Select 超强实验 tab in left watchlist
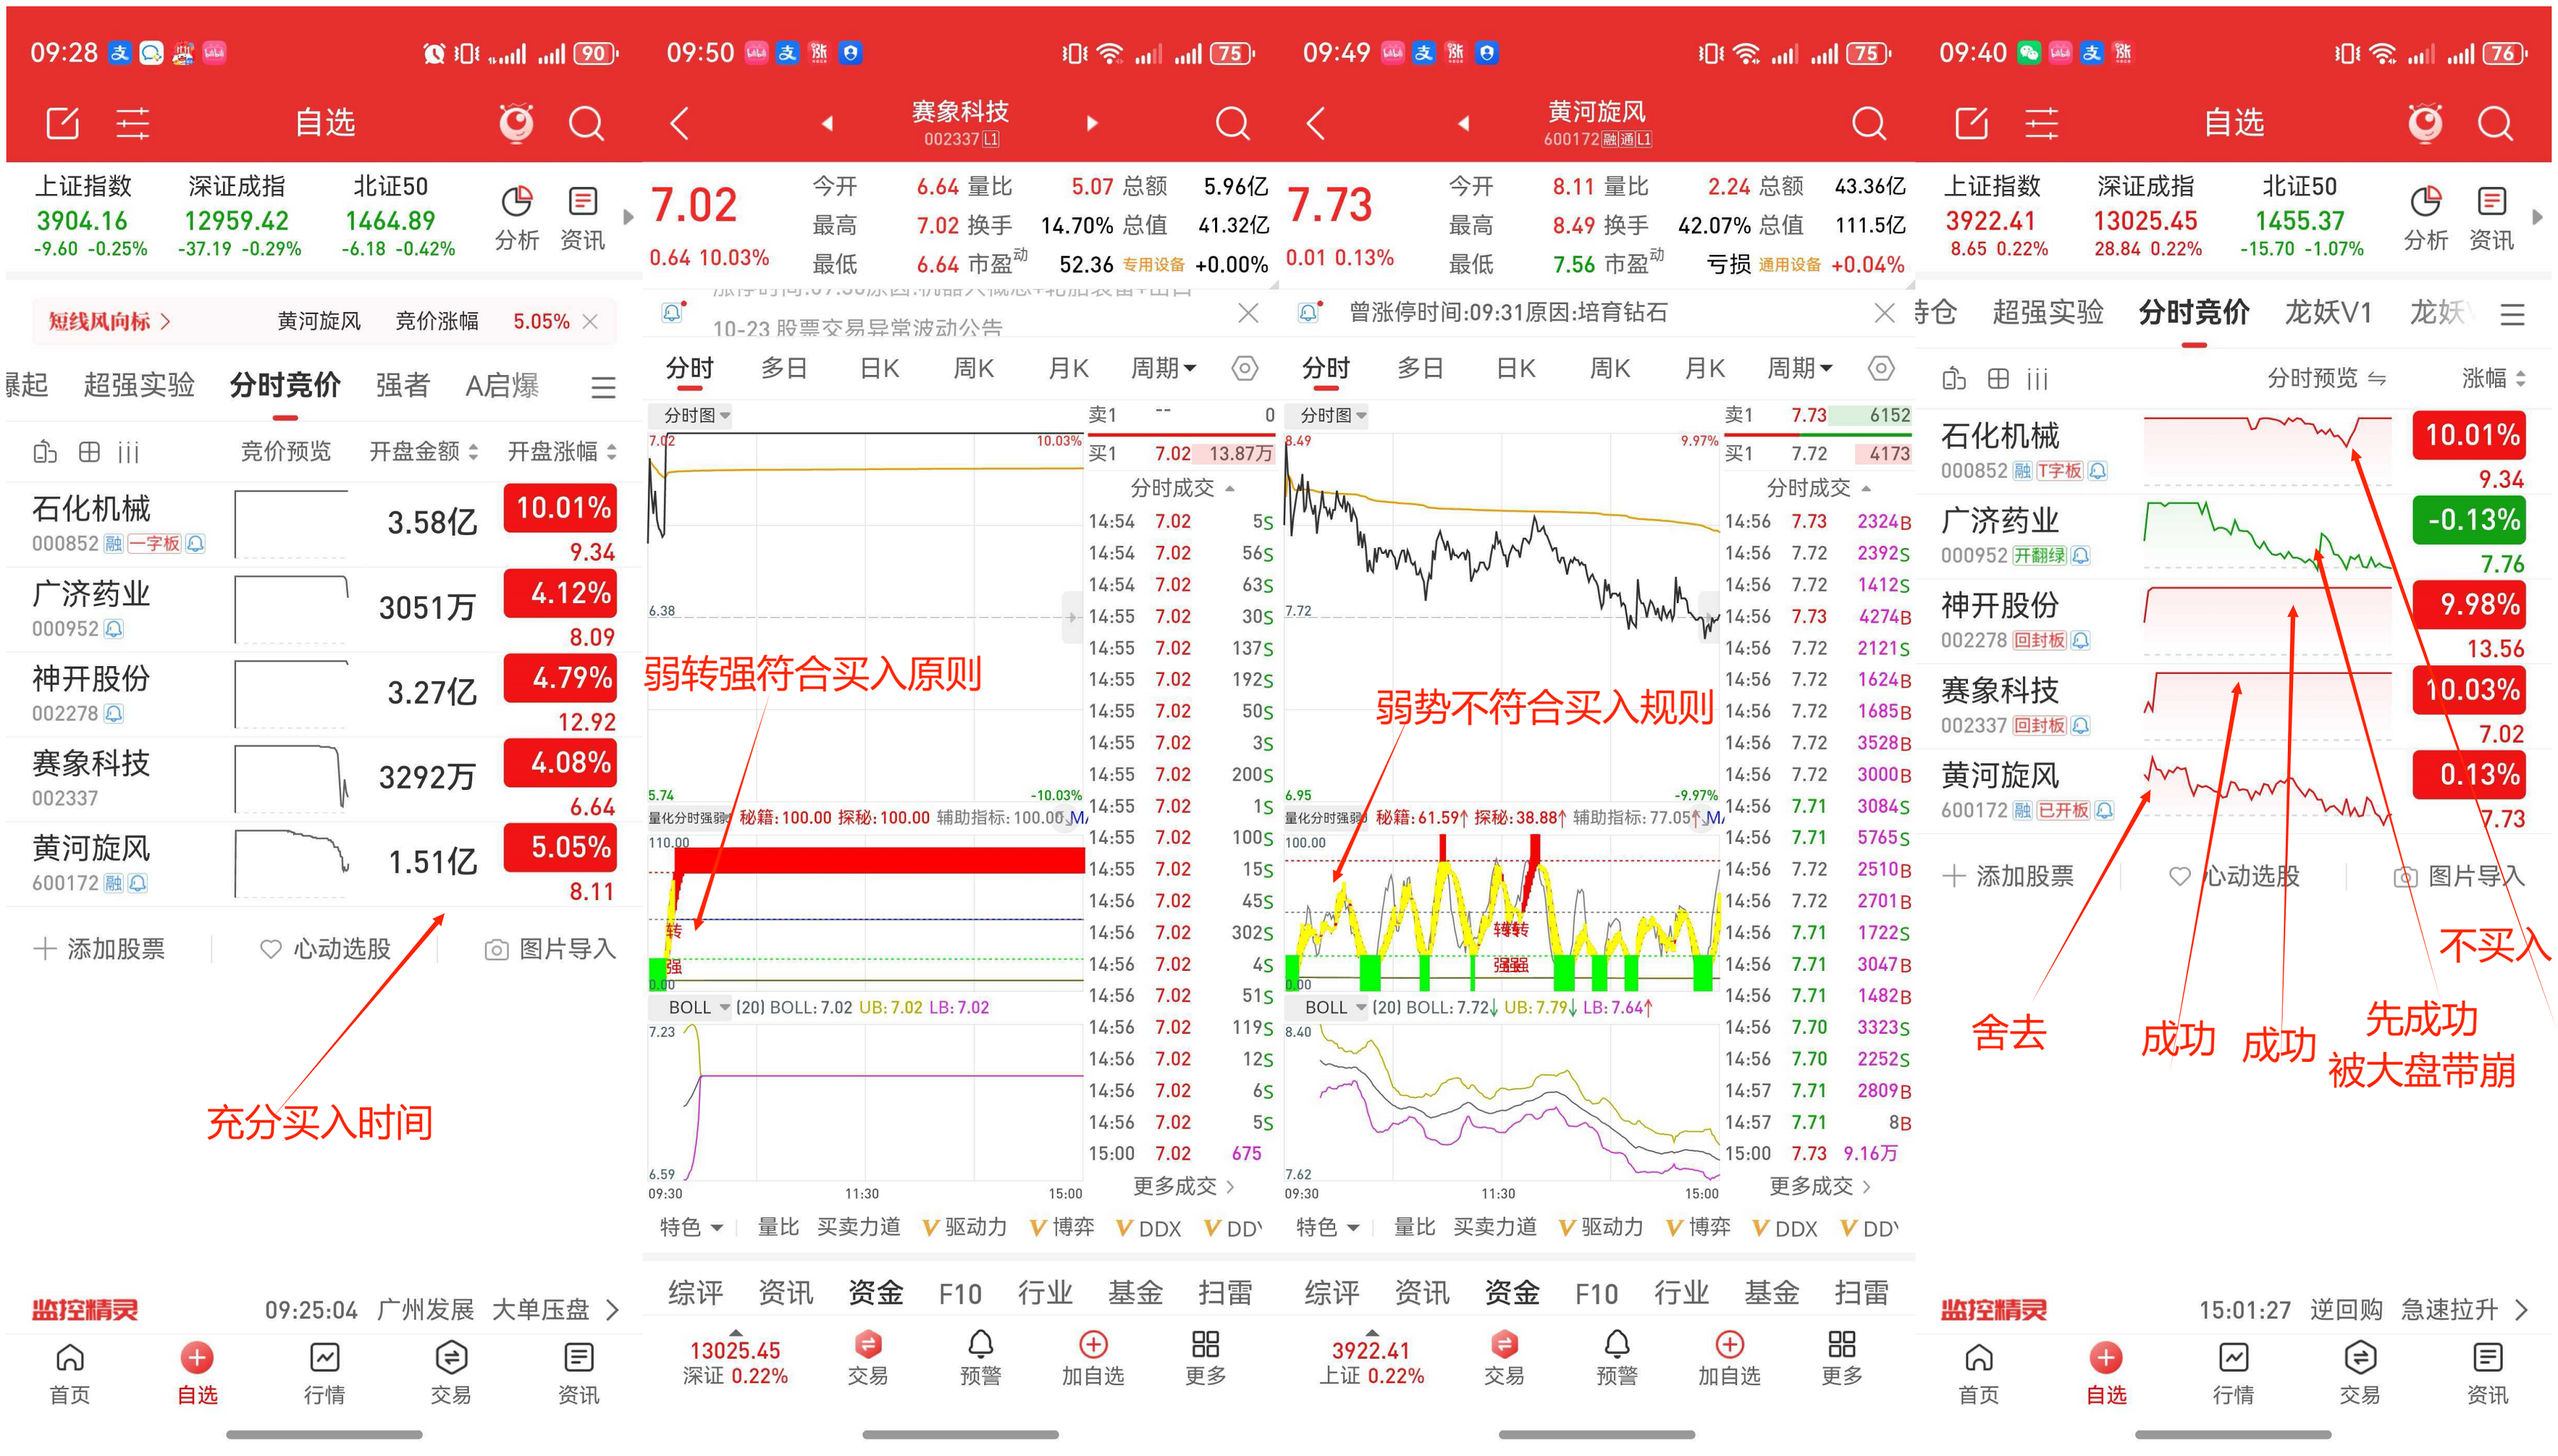2558x1456 pixels. click(139, 385)
